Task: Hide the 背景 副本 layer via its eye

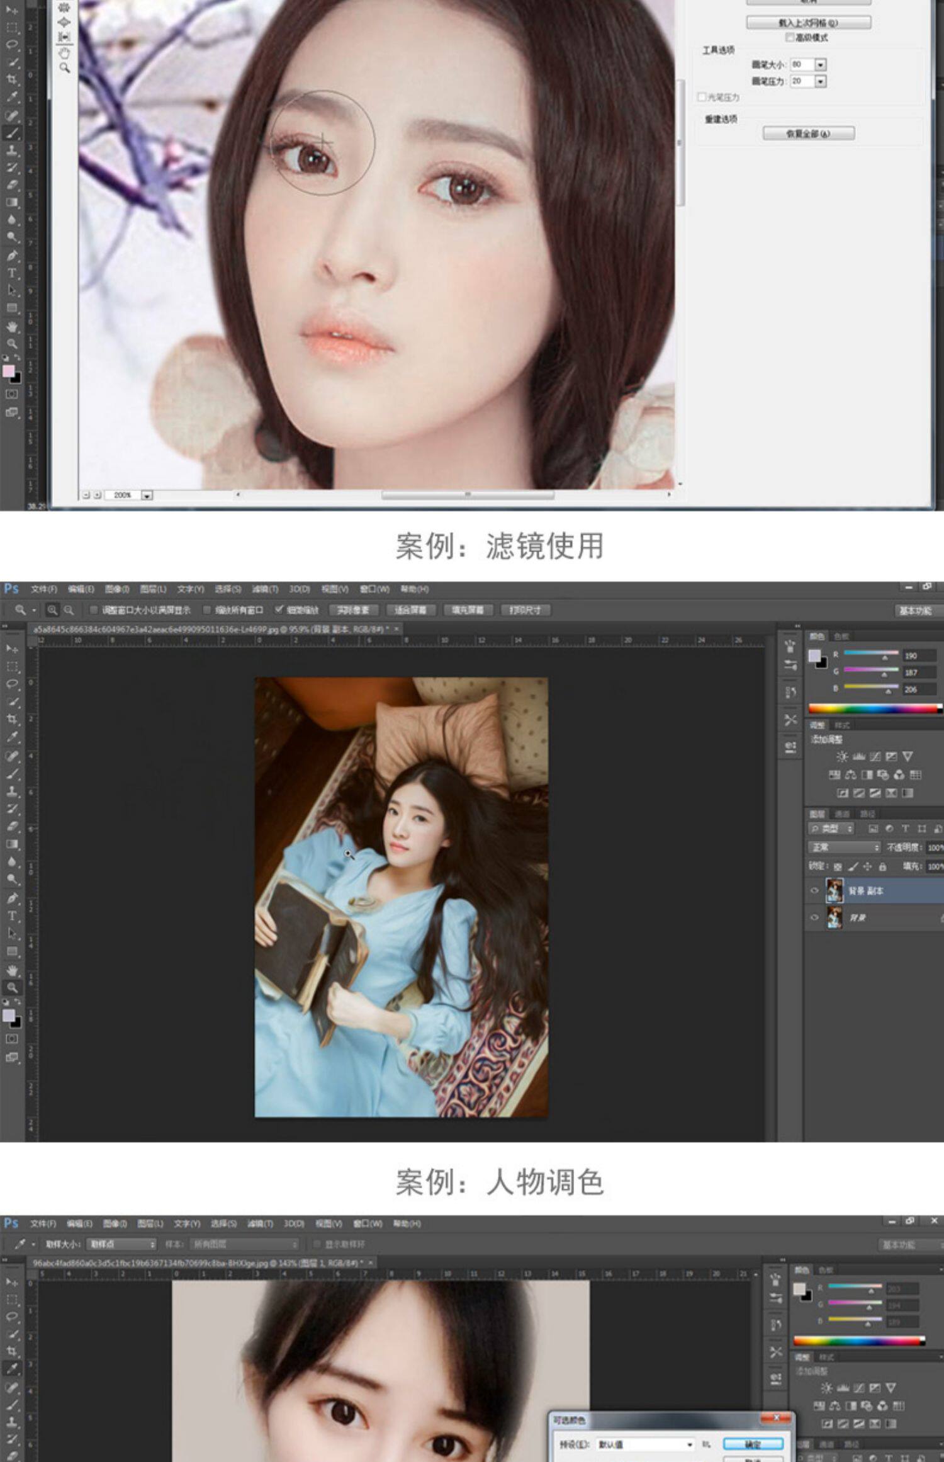Action: pyautogui.click(x=814, y=890)
